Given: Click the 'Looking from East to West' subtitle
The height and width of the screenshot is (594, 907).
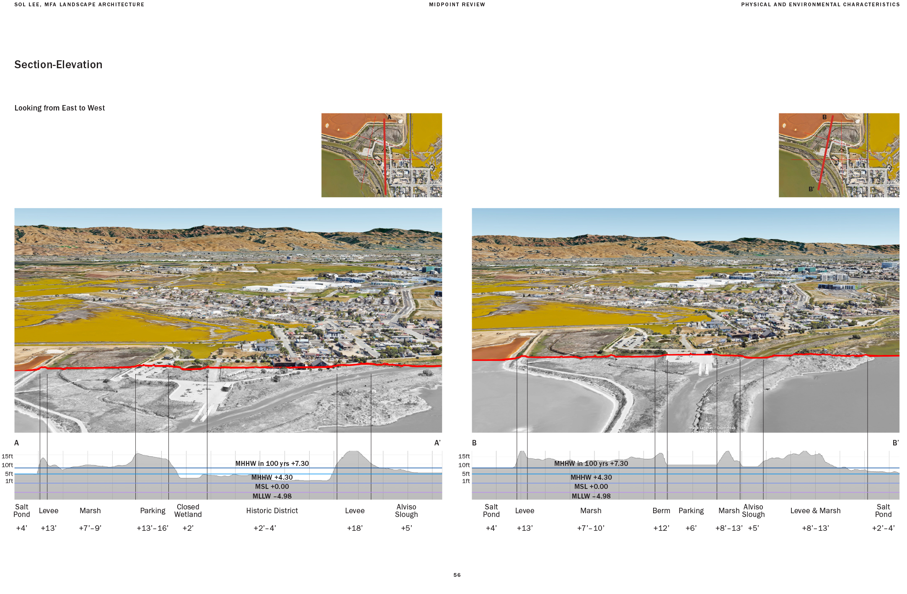Looking at the screenshot, I should 59,108.
